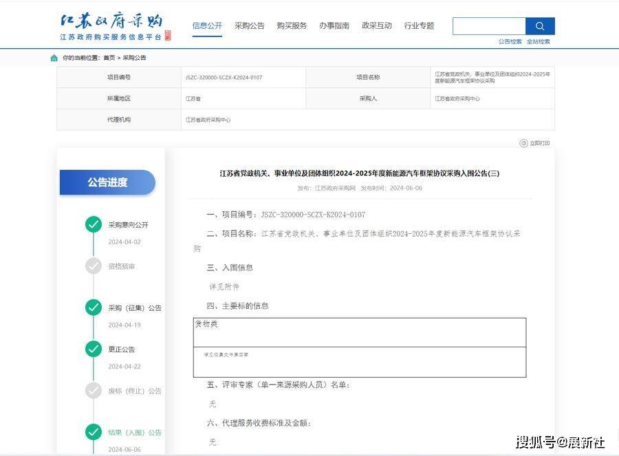This screenshot has width=619, height=456.
Task: Click the print icon beside 立即打印
Action: pos(523,143)
